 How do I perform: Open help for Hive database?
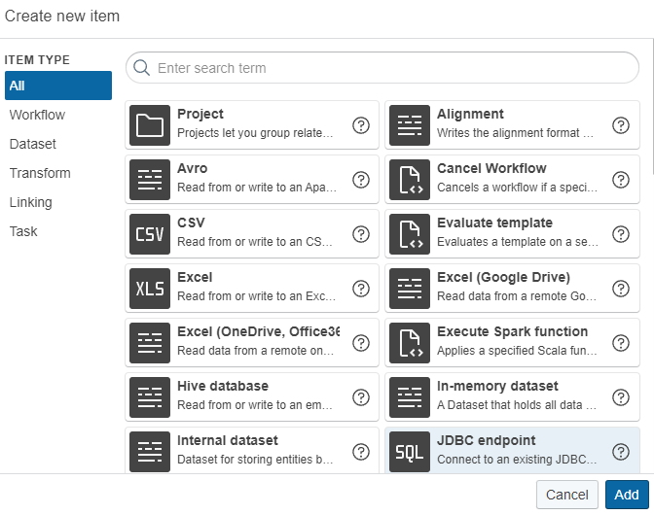point(361,397)
